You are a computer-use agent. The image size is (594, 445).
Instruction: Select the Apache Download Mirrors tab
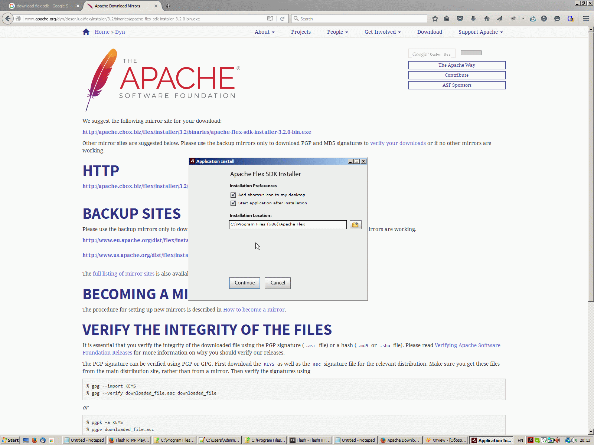click(x=122, y=6)
